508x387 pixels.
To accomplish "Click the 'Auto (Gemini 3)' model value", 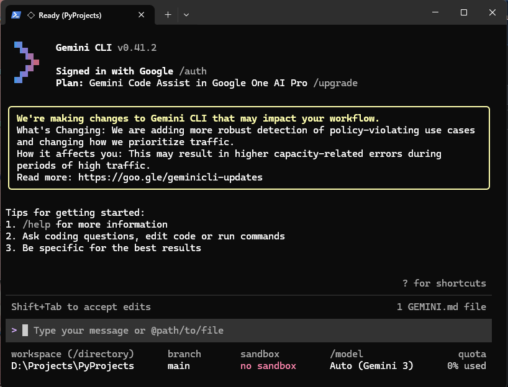I will click(x=371, y=366).
